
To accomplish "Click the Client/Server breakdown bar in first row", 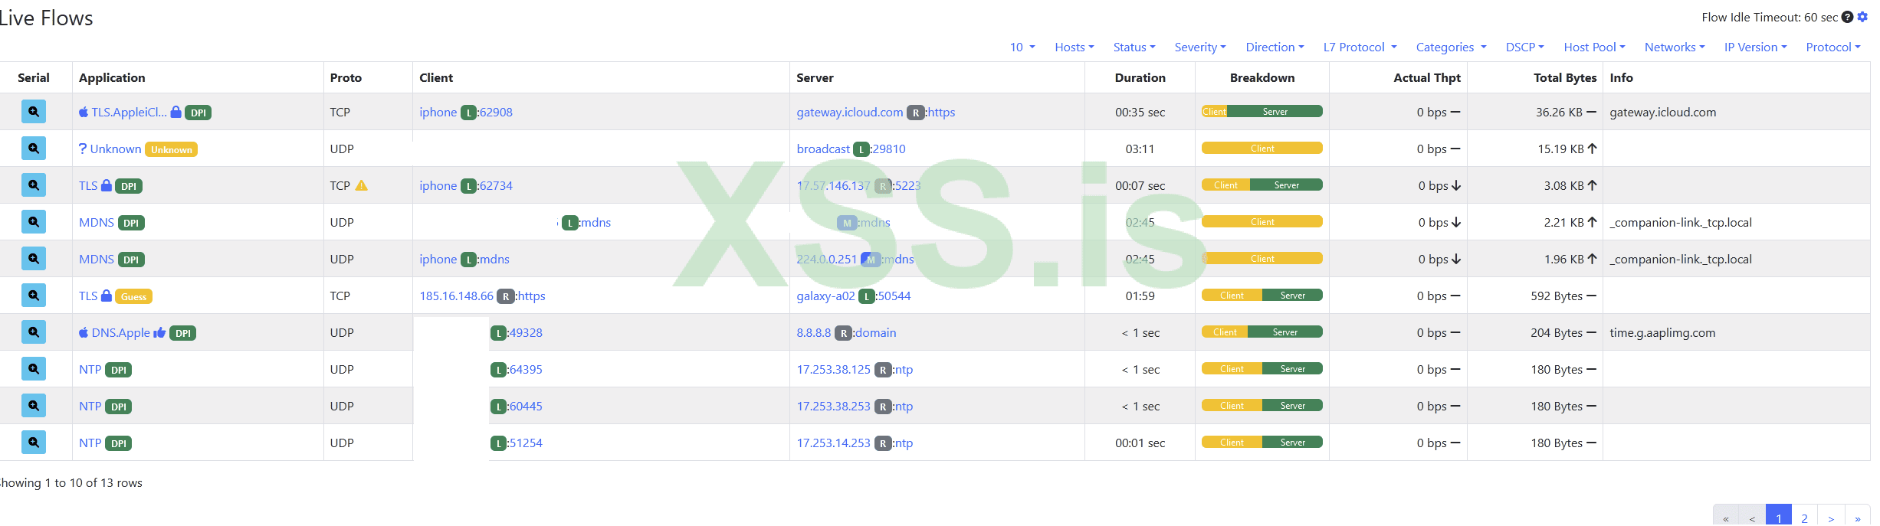I will click(x=1262, y=112).
